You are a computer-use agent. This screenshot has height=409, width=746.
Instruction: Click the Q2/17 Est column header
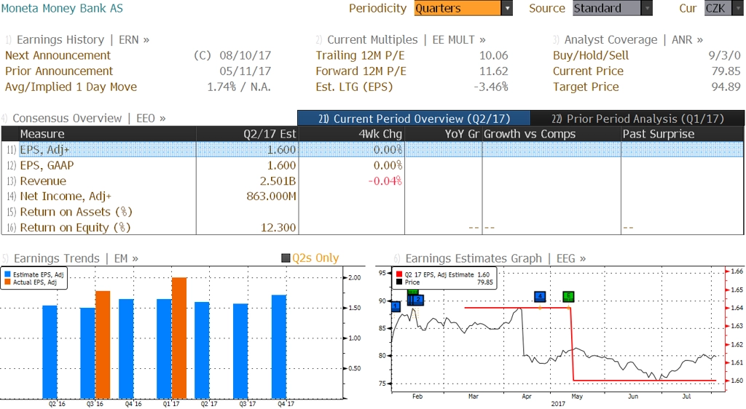tap(247, 134)
